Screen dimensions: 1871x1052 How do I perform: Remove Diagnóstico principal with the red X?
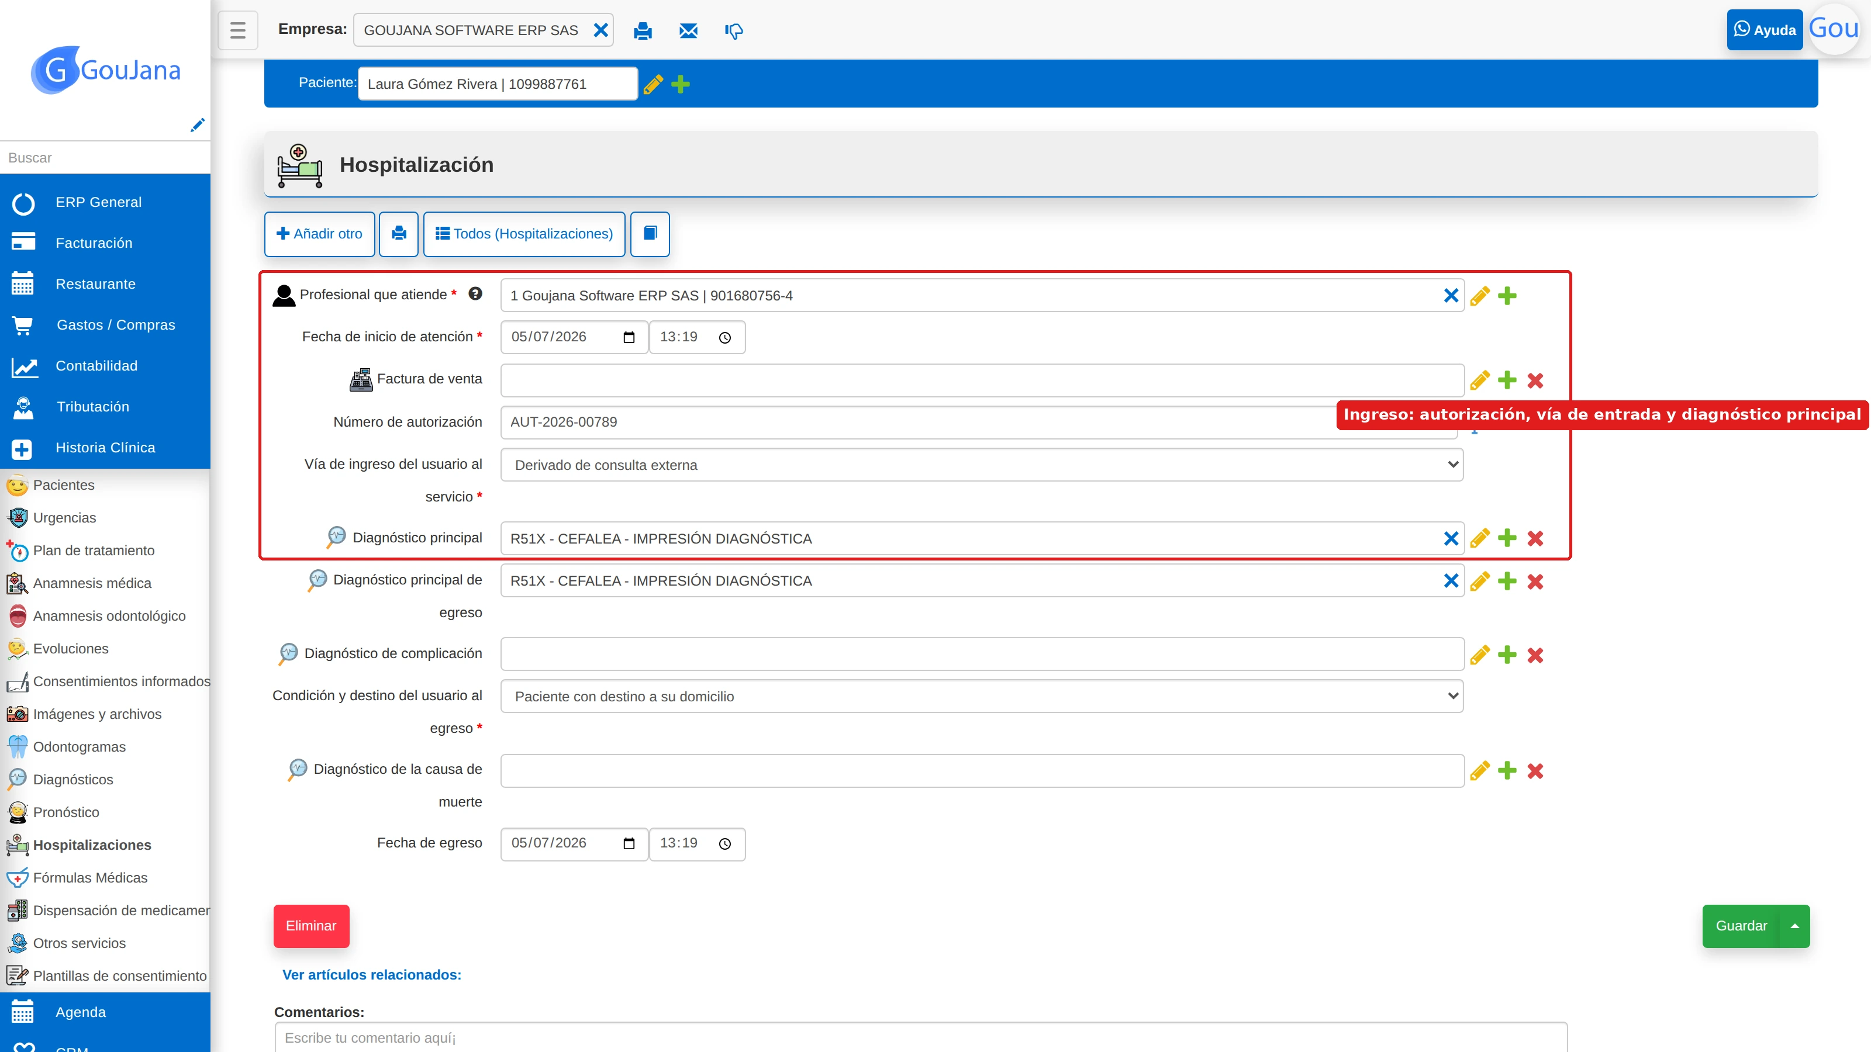pyautogui.click(x=1535, y=538)
